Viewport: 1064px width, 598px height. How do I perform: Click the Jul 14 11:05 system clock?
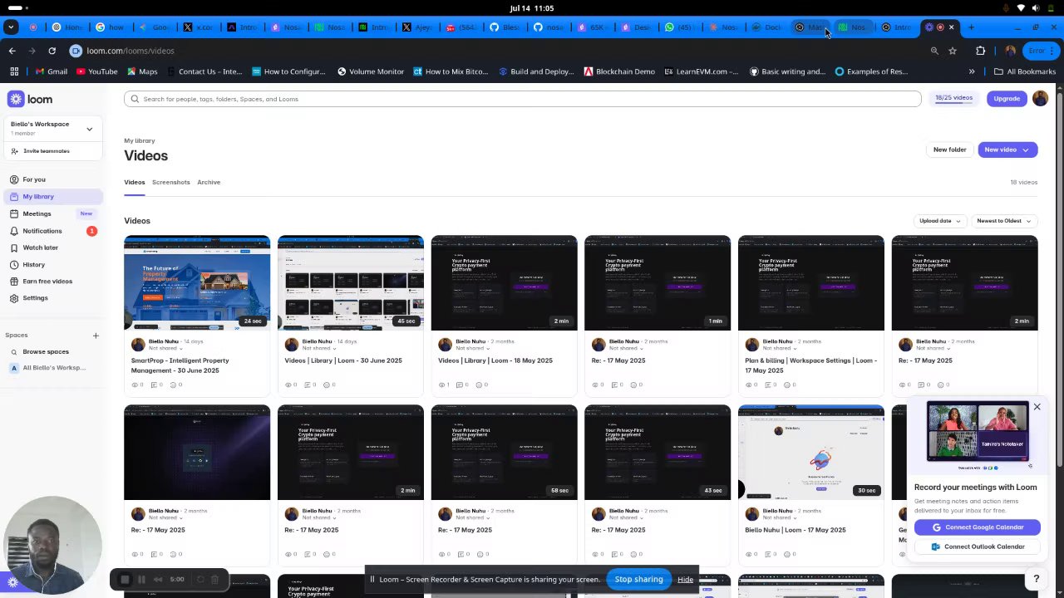(x=532, y=8)
